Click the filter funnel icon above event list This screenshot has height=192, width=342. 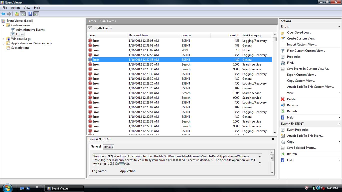click(x=90, y=28)
